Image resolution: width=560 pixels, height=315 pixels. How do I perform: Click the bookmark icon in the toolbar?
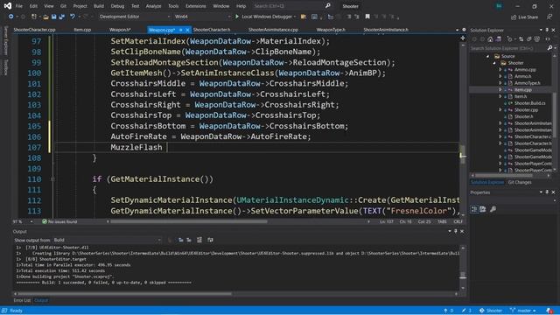click(x=367, y=17)
